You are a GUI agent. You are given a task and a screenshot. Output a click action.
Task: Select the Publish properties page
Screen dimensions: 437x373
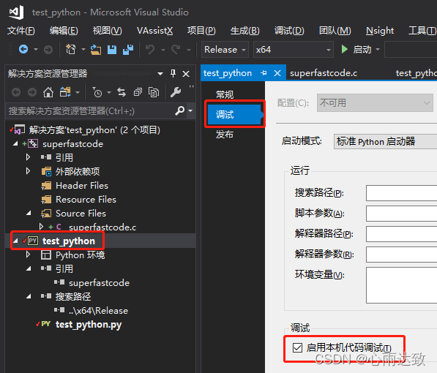pos(225,135)
